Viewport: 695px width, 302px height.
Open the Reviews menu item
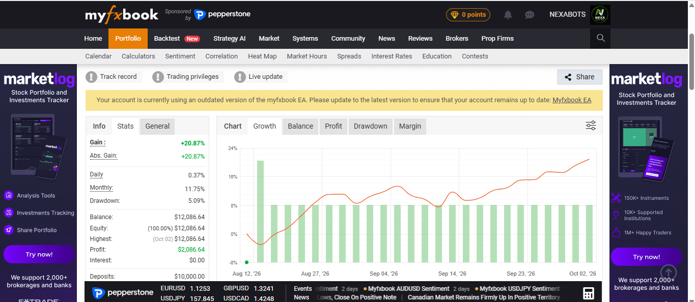tap(420, 38)
